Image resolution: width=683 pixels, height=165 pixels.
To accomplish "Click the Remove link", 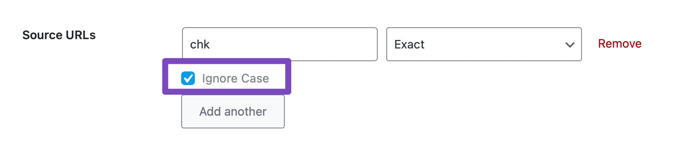I will [619, 44].
